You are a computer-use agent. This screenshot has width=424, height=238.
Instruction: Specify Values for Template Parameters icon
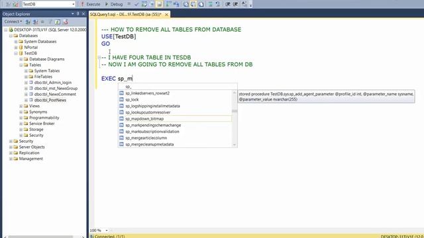tap(244, 4)
